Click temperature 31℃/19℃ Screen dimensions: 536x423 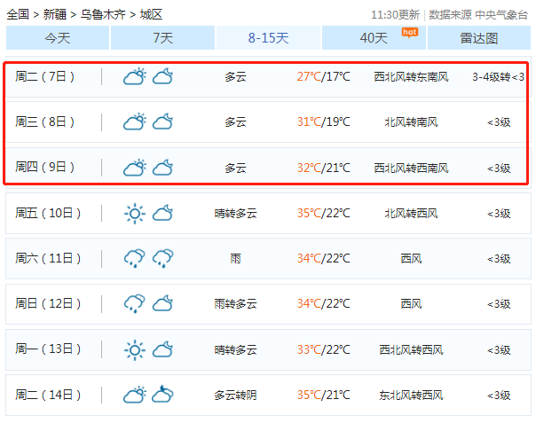tap(323, 121)
